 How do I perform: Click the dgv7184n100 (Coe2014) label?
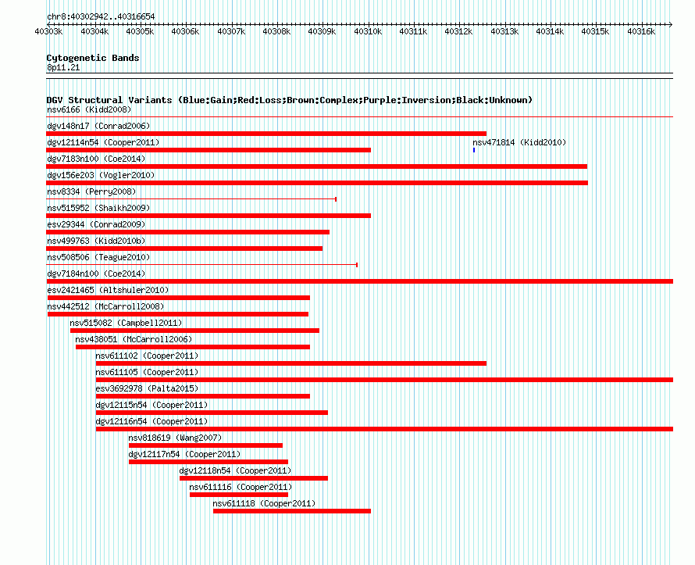point(96,274)
